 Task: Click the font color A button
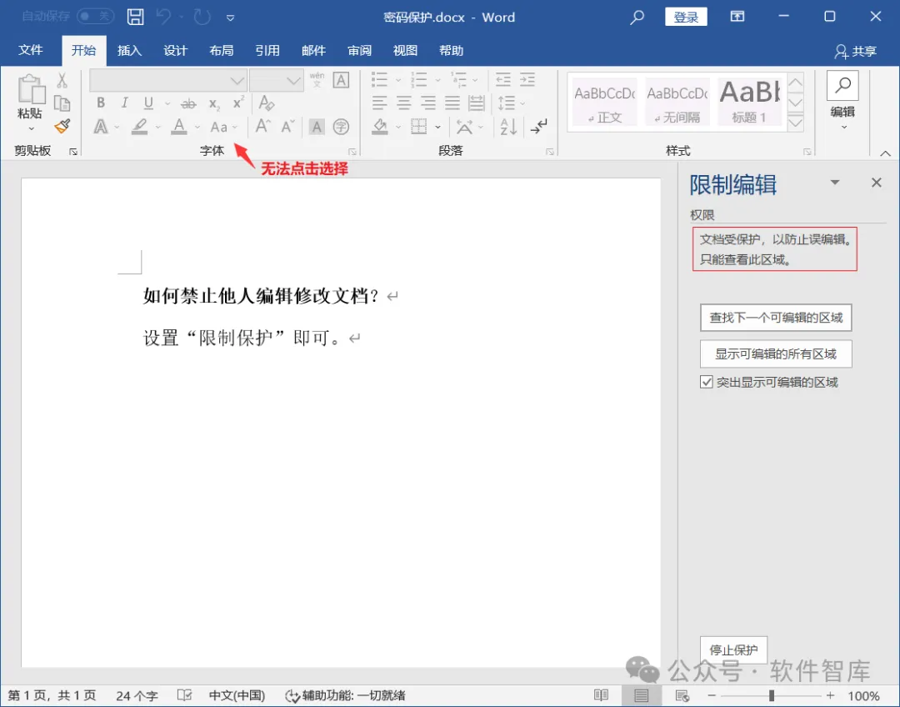179,127
